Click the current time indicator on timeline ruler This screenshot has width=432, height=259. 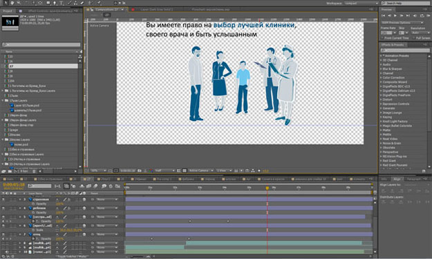(x=267, y=188)
